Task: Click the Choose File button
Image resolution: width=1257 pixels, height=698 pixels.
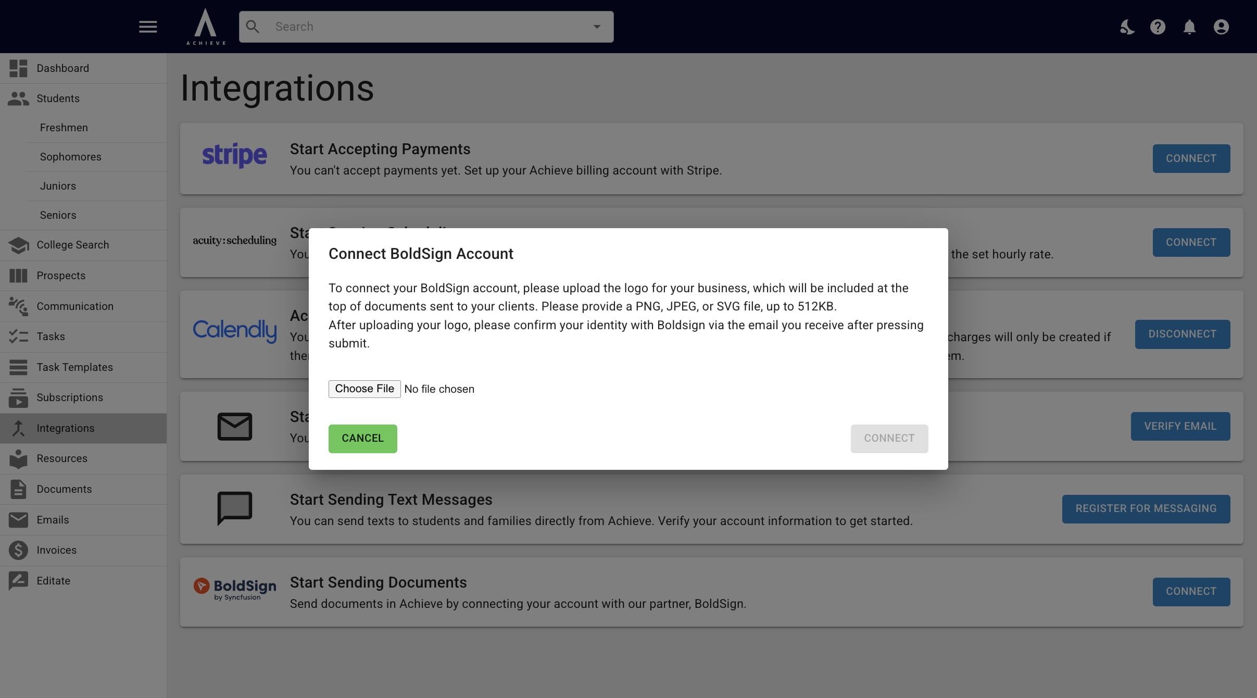Action: click(364, 389)
